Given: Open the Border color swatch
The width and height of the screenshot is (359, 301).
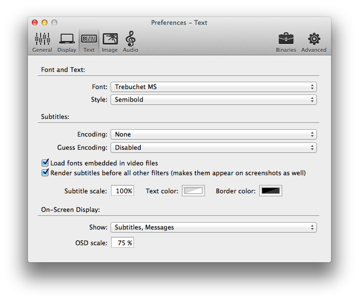Looking at the screenshot, I should [270, 191].
